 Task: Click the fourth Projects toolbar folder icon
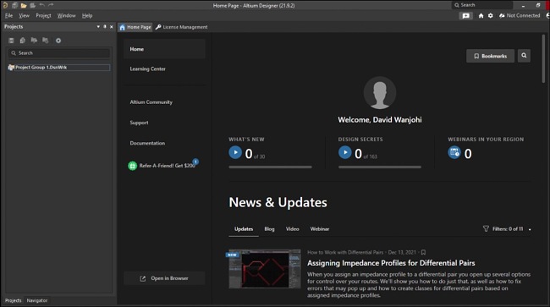click(45, 41)
